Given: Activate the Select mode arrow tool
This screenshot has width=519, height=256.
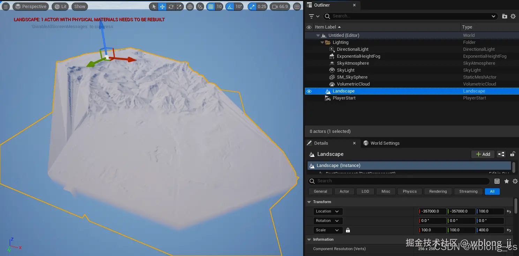Looking at the screenshot, I should tap(154, 7).
